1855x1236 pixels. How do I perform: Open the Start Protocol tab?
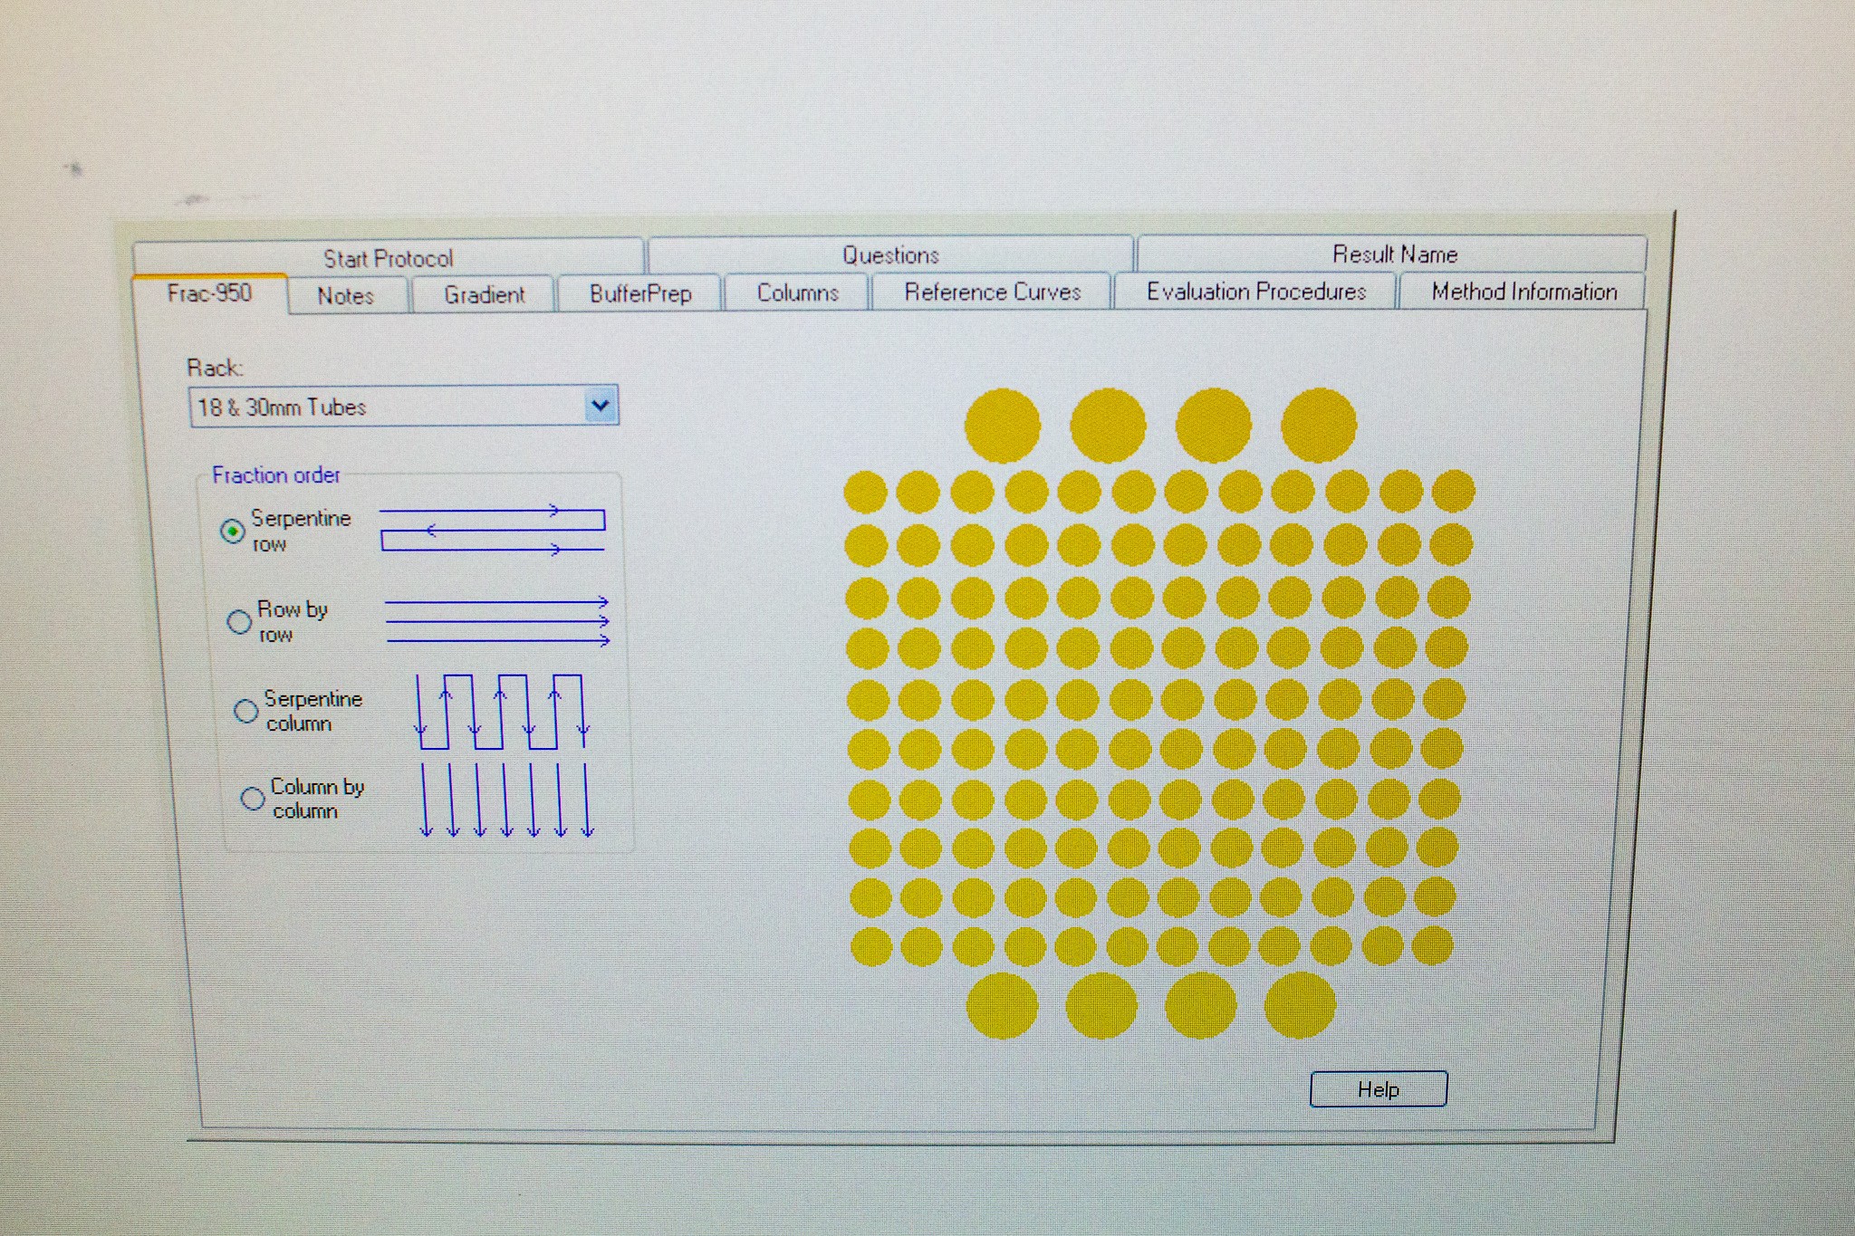pos(388,259)
